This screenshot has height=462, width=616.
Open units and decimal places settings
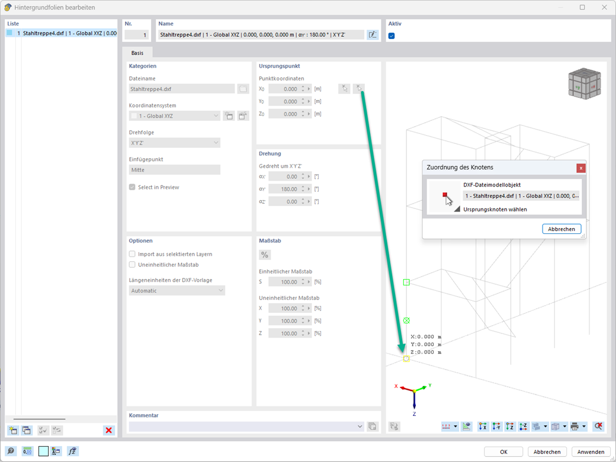27,451
